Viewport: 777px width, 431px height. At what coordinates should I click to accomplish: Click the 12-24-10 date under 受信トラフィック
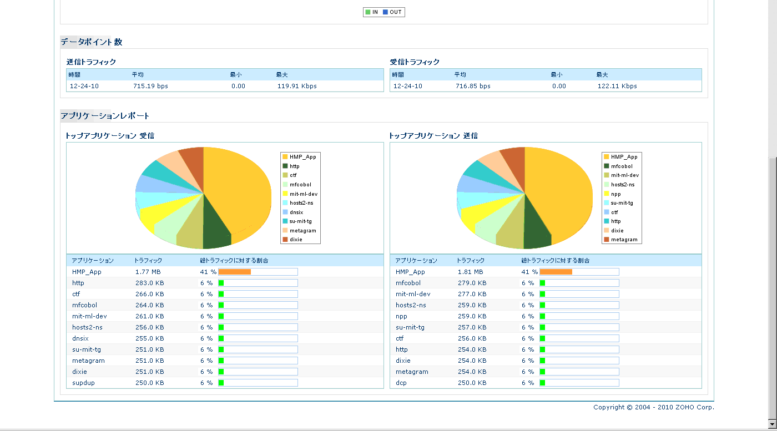(407, 86)
